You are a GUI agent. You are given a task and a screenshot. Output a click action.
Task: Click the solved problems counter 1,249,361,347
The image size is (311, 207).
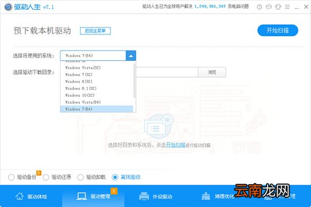click(x=210, y=6)
